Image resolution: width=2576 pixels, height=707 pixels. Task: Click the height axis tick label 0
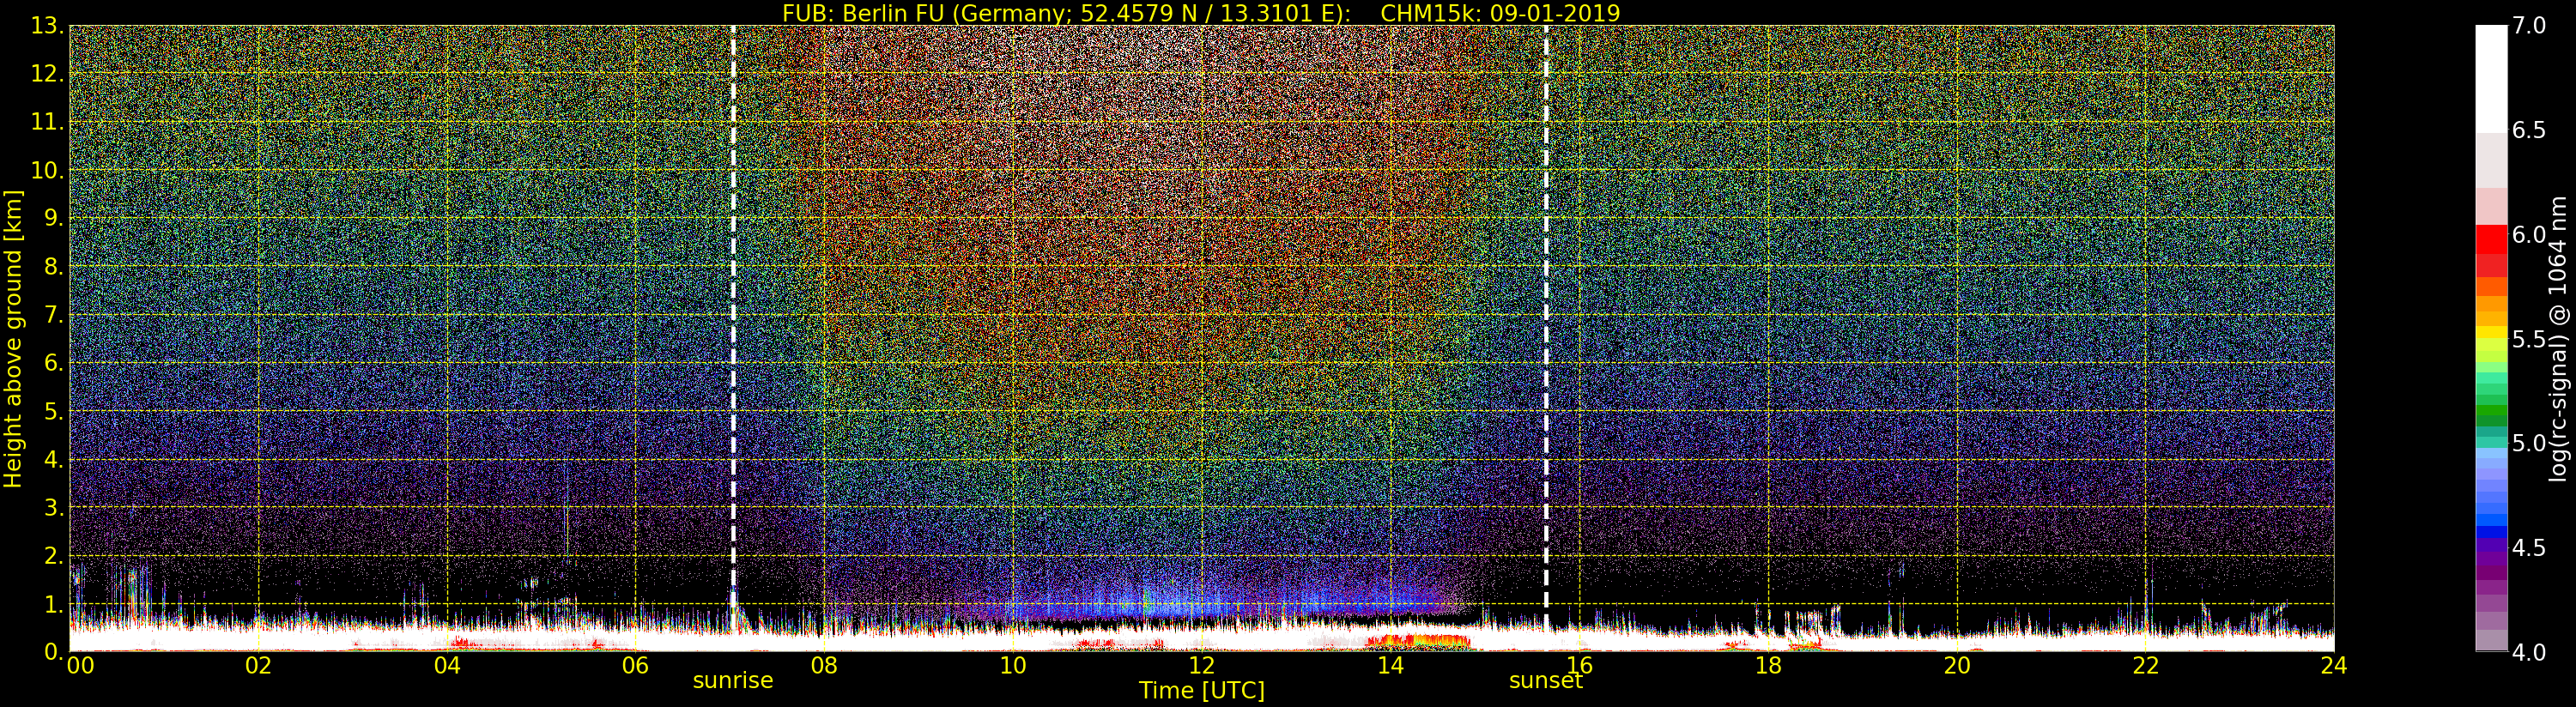[x=54, y=652]
